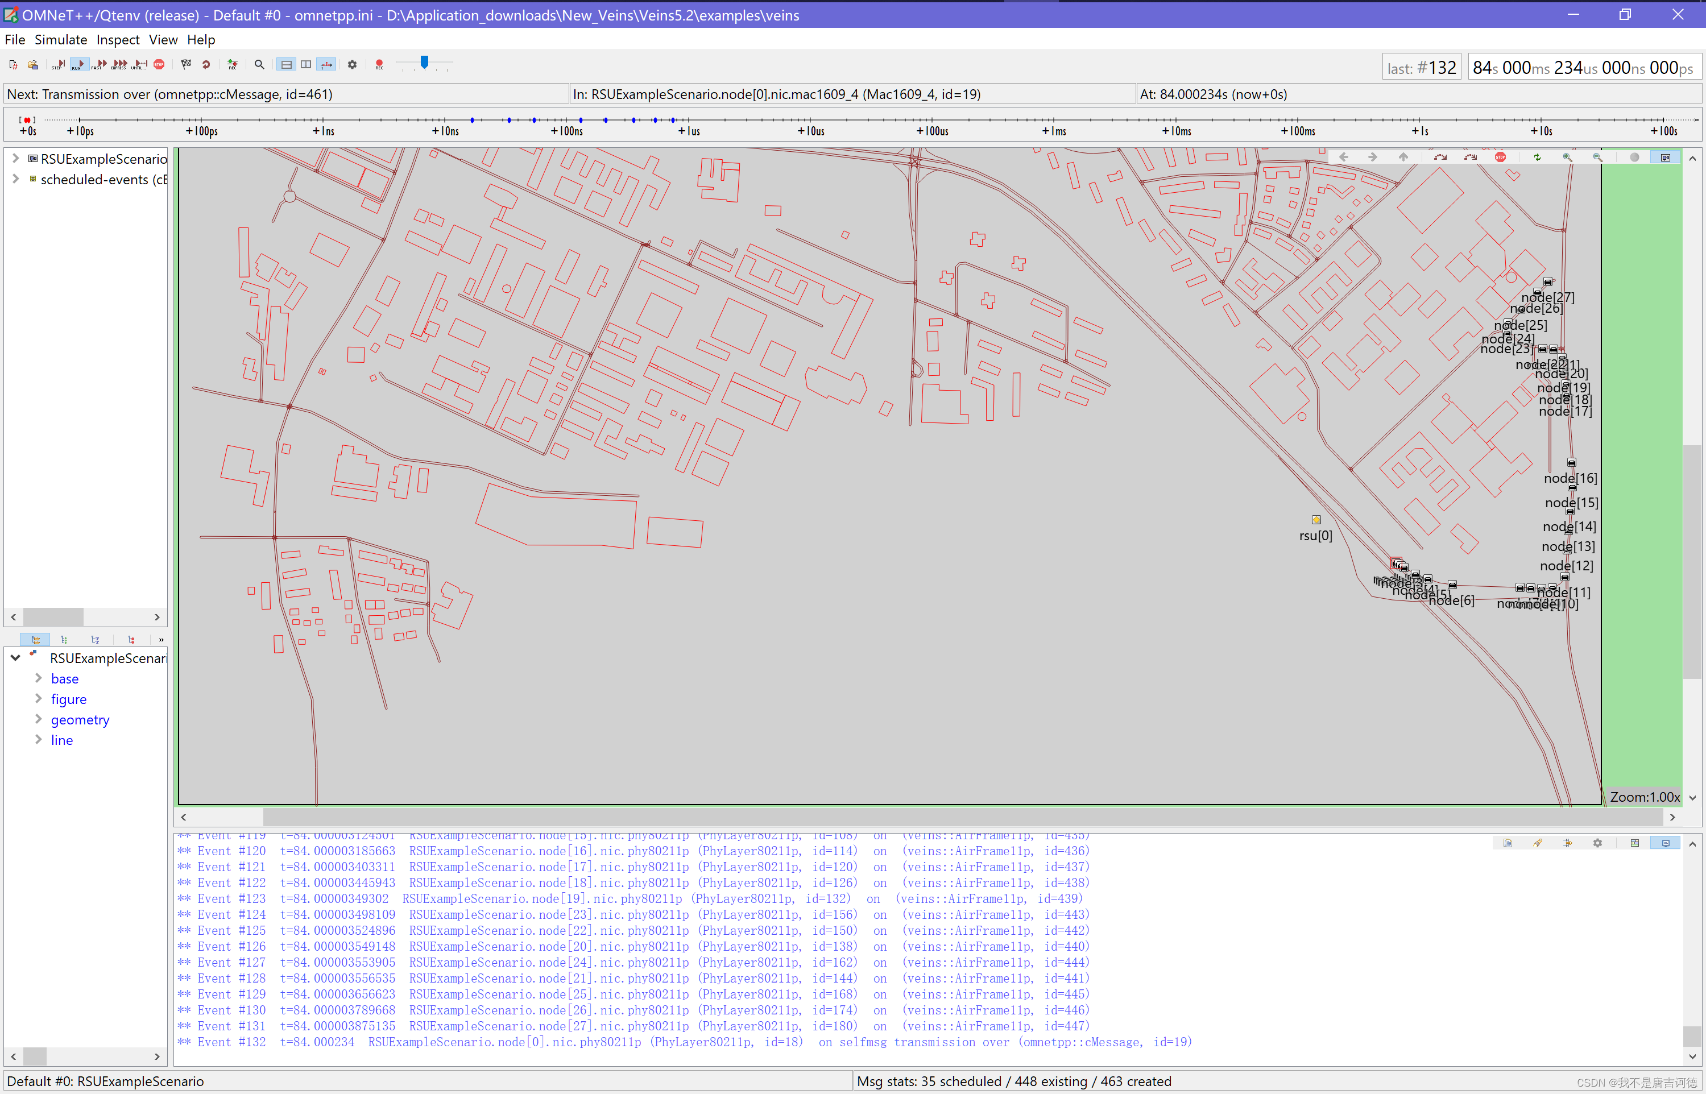Collapse RSUExampleScenario in lower inspector
The height and width of the screenshot is (1094, 1706).
[15, 658]
